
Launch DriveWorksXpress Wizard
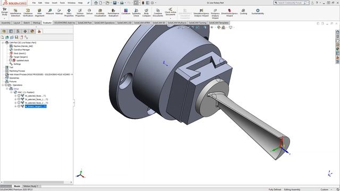[x=229, y=13]
